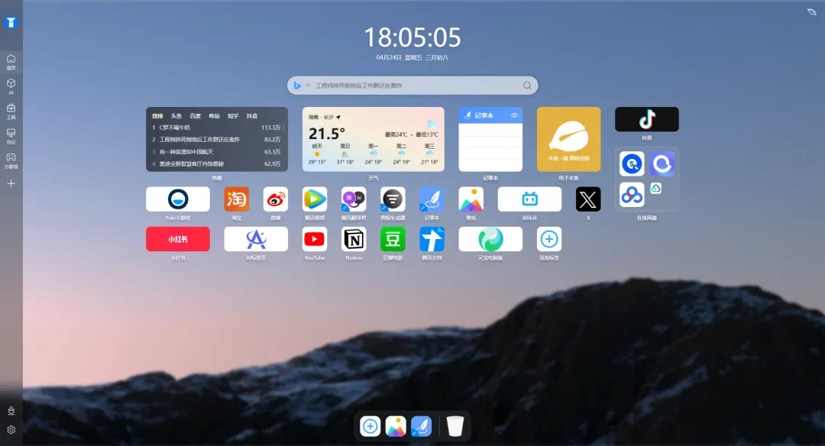Image resolution: width=825 pixels, height=446 pixels.
Task: Open the 腾讯文档 Tencent Docs shortcut
Action: (x=432, y=239)
